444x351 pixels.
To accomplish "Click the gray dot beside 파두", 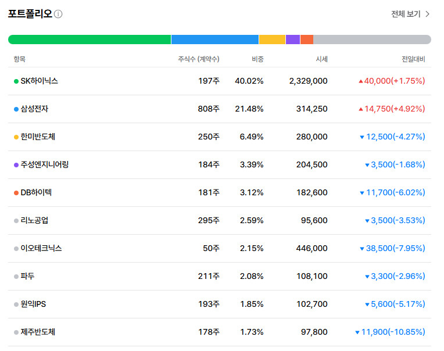I will (16, 277).
